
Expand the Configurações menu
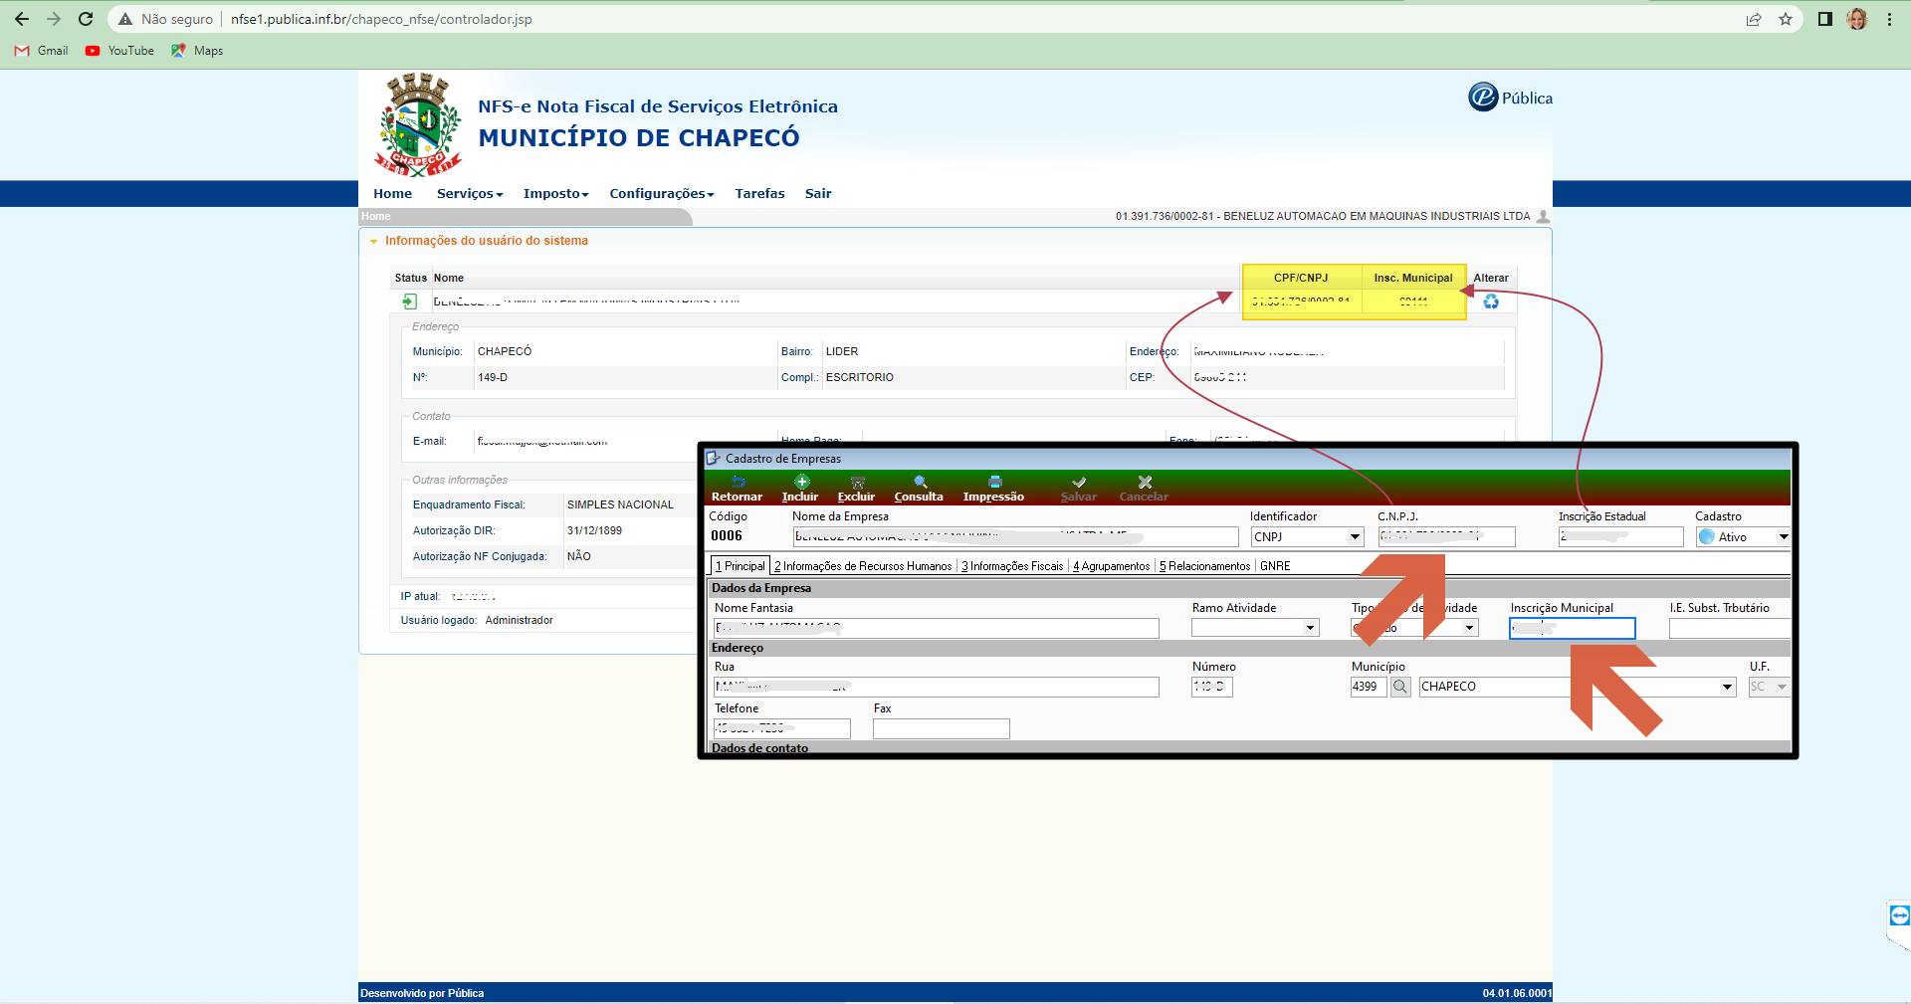[662, 194]
